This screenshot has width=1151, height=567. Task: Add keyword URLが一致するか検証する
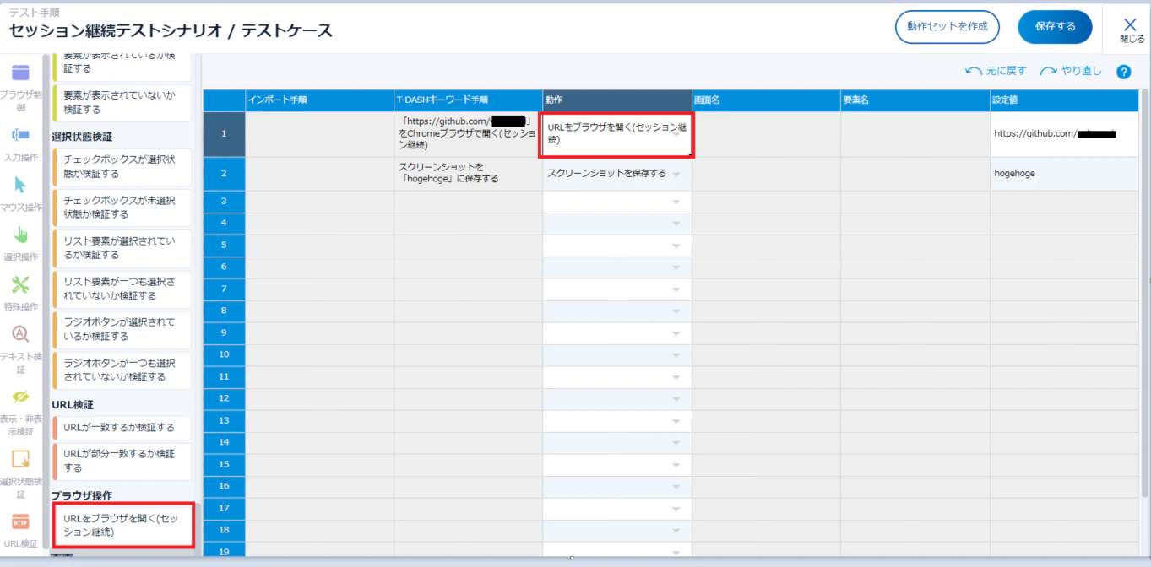pyautogui.click(x=122, y=428)
